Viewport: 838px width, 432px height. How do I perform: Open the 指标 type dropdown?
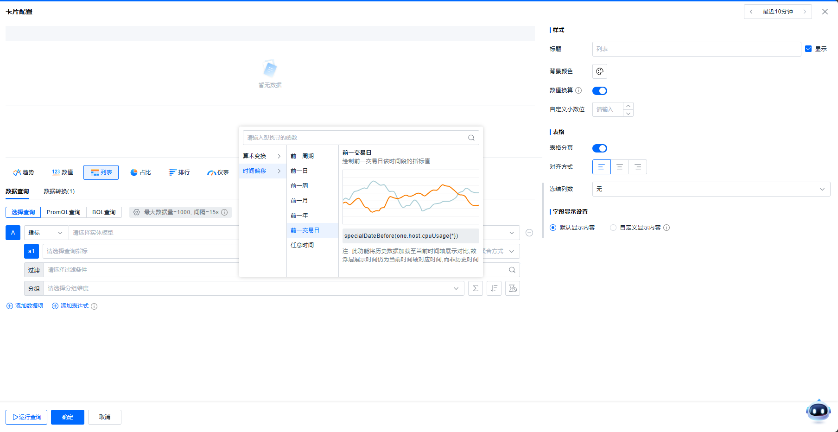[45, 233]
